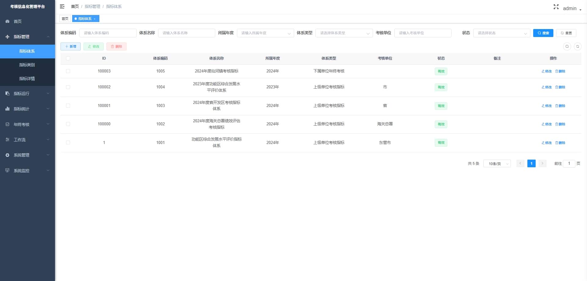This screenshot has height=281, width=587.
Task: Focus the 体系名称 input field
Action: click(x=186, y=33)
